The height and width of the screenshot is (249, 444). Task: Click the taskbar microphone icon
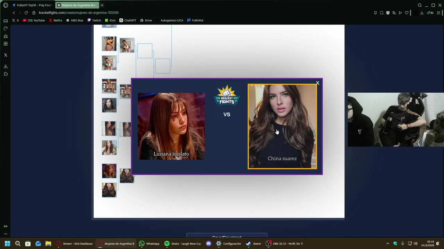pyautogui.click(x=402, y=243)
